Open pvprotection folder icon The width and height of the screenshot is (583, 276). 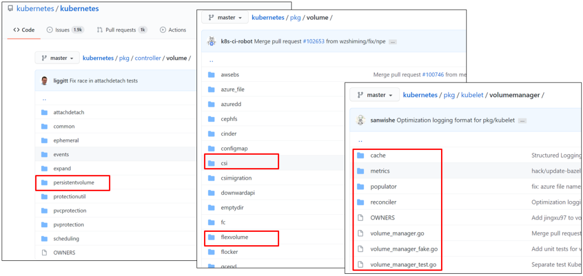45,225
